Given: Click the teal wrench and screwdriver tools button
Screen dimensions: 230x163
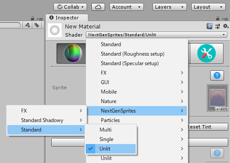Looking at the screenshot, I should pyautogui.click(x=207, y=53).
